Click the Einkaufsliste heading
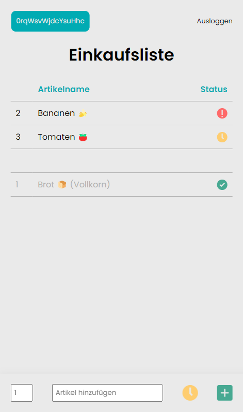This screenshot has height=412, width=243. tap(122, 55)
